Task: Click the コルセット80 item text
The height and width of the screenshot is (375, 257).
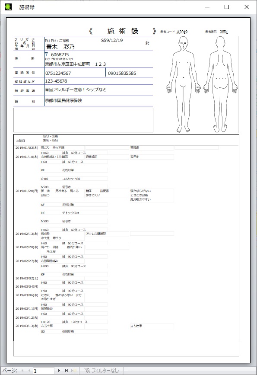Action: click(x=71, y=179)
